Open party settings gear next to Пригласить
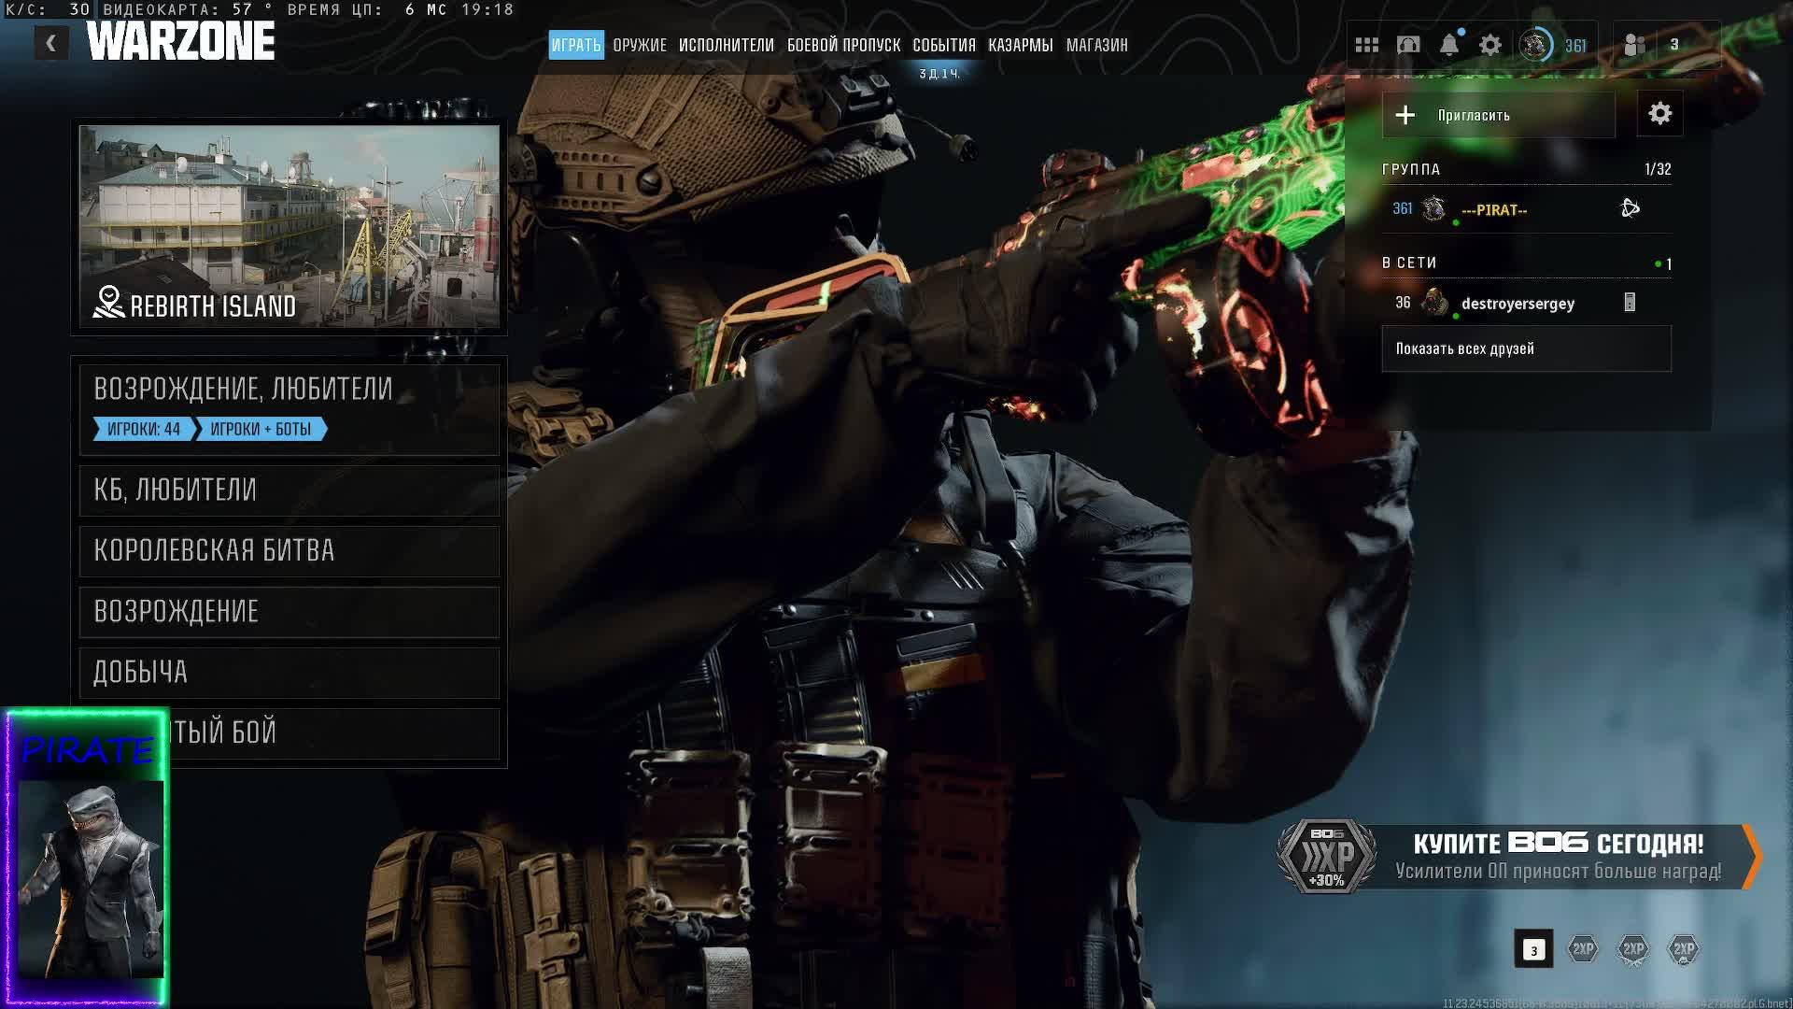 [x=1659, y=114]
